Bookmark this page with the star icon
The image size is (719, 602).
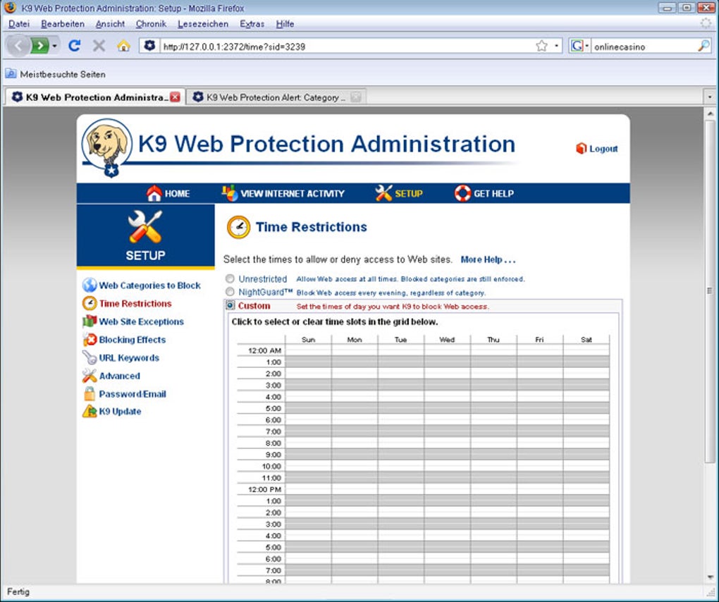(x=541, y=46)
